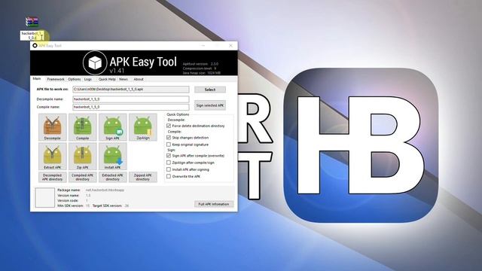This screenshot has width=482, height=271.
Task: Open the News tab
Action: (x=124, y=79)
